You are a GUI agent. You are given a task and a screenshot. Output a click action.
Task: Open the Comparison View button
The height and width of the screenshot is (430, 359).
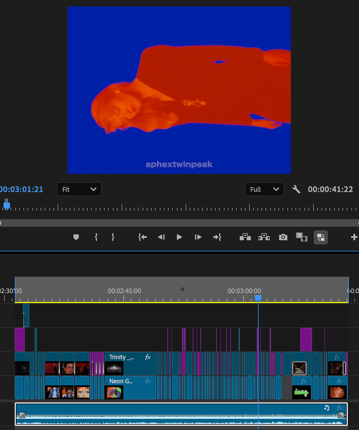pos(302,237)
